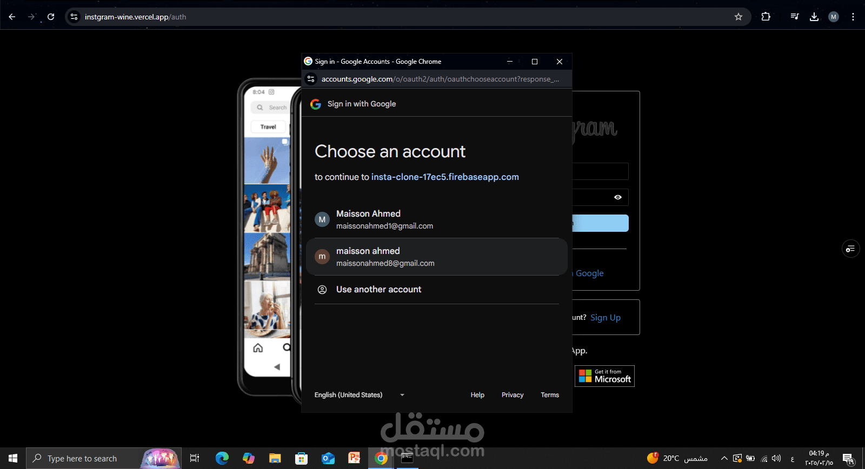Toggle password visibility eye icon on login form
Image resolution: width=865 pixels, height=469 pixels.
pyautogui.click(x=618, y=197)
